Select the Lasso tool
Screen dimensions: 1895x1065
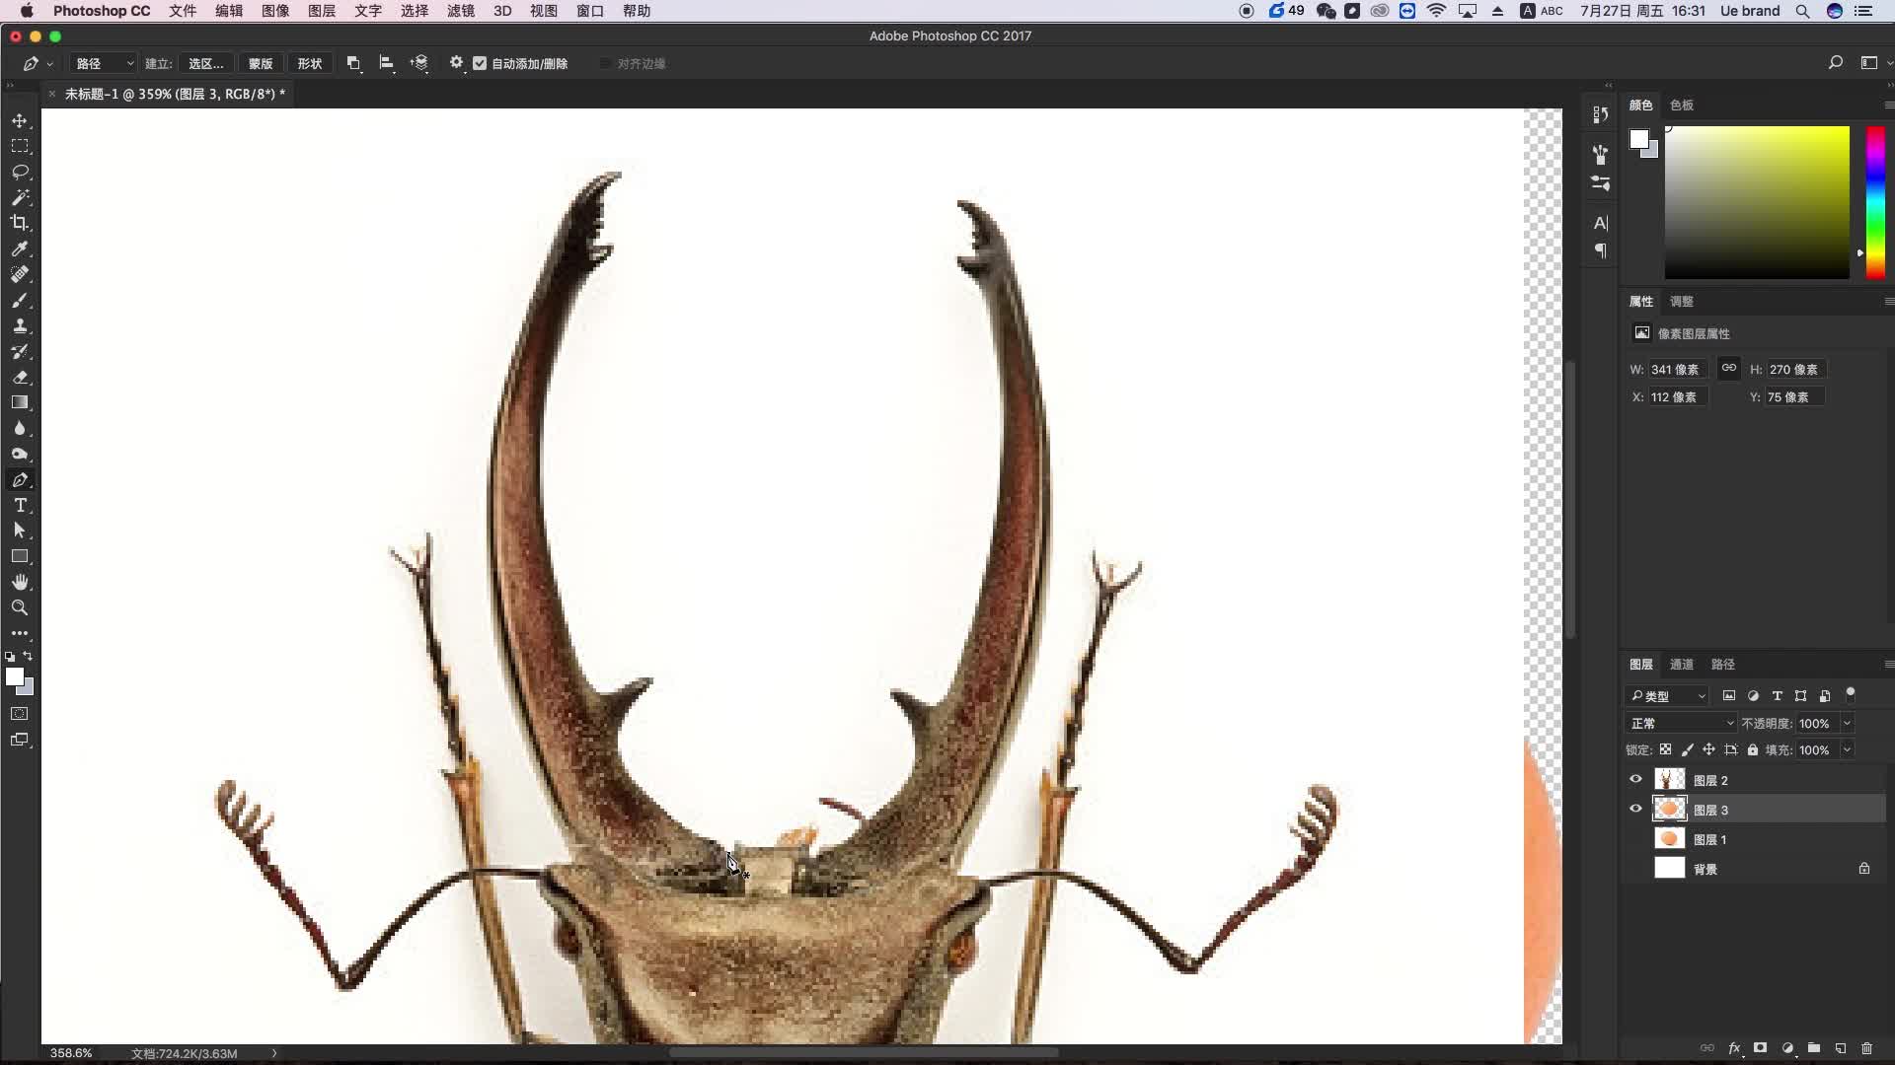tap(20, 172)
